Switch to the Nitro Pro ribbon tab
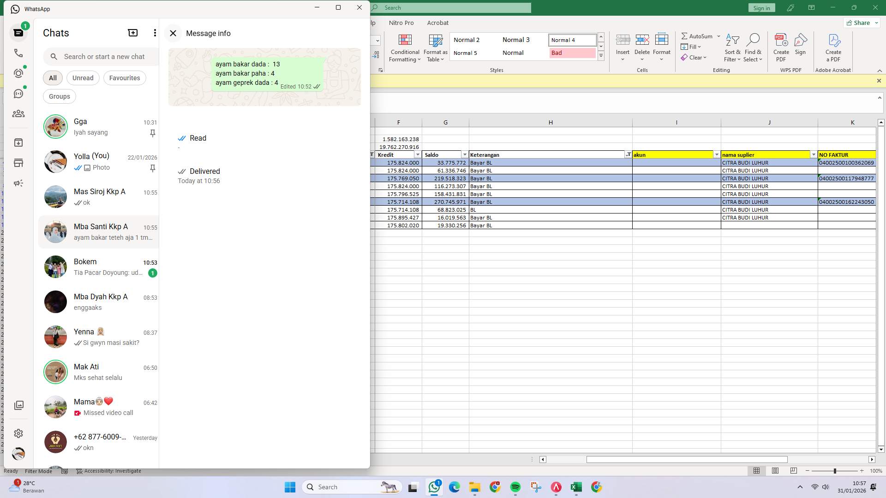 401,23
